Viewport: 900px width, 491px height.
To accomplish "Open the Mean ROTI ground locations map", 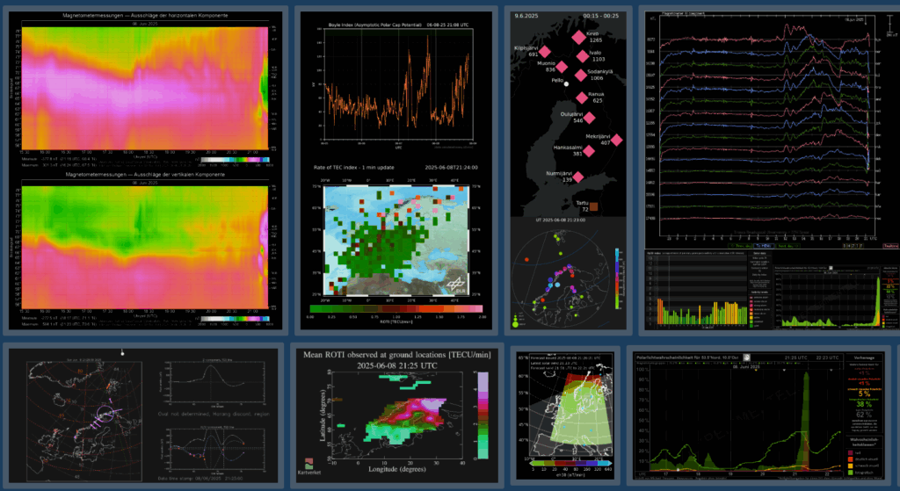I will click(x=398, y=415).
